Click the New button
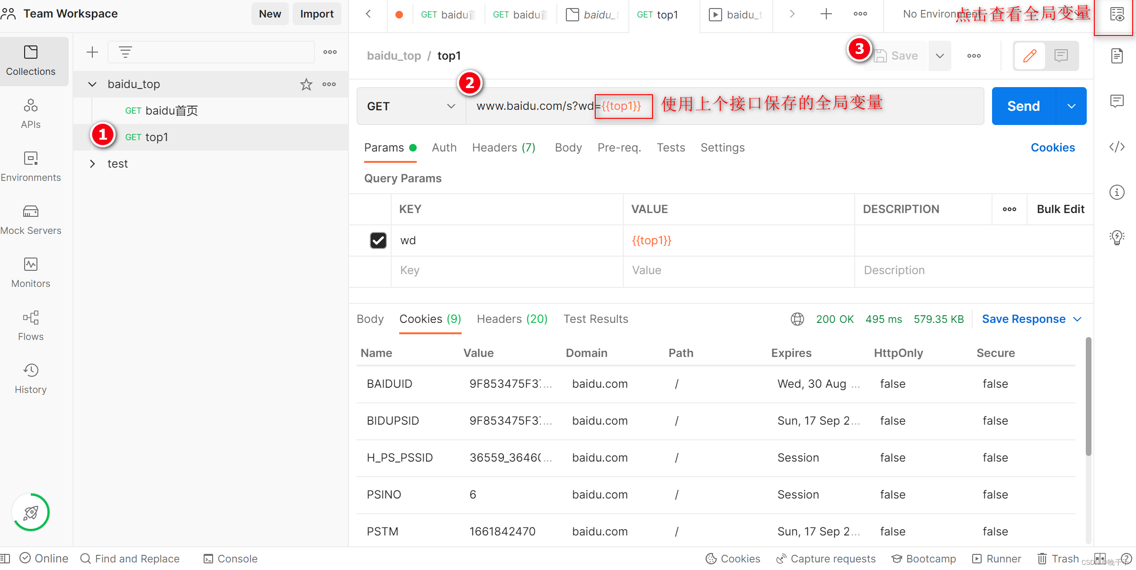This screenshot has height=570, width=1136. 270,14
